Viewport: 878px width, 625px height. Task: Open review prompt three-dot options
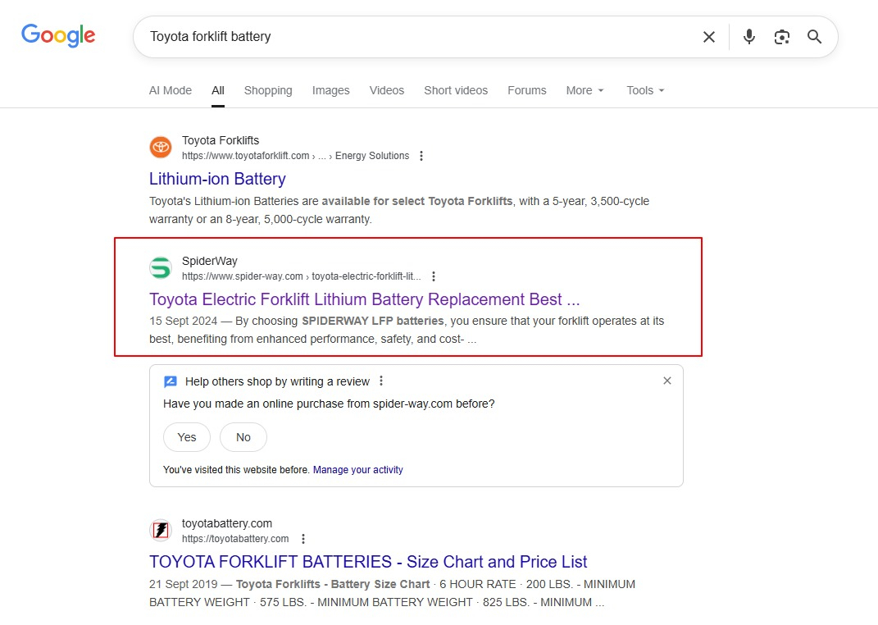point(381,381)
